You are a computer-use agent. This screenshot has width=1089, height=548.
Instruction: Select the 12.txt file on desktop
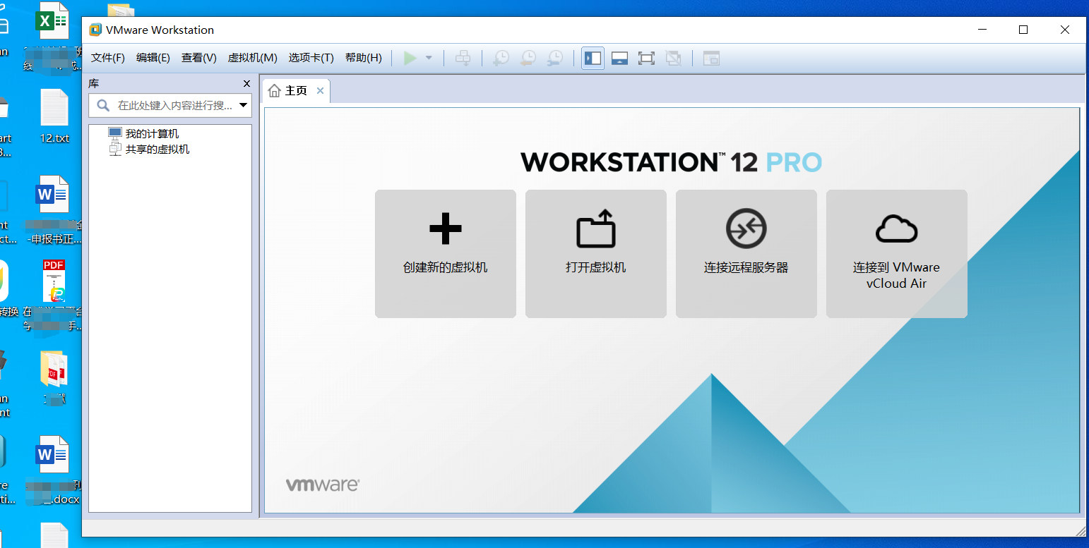54,116
